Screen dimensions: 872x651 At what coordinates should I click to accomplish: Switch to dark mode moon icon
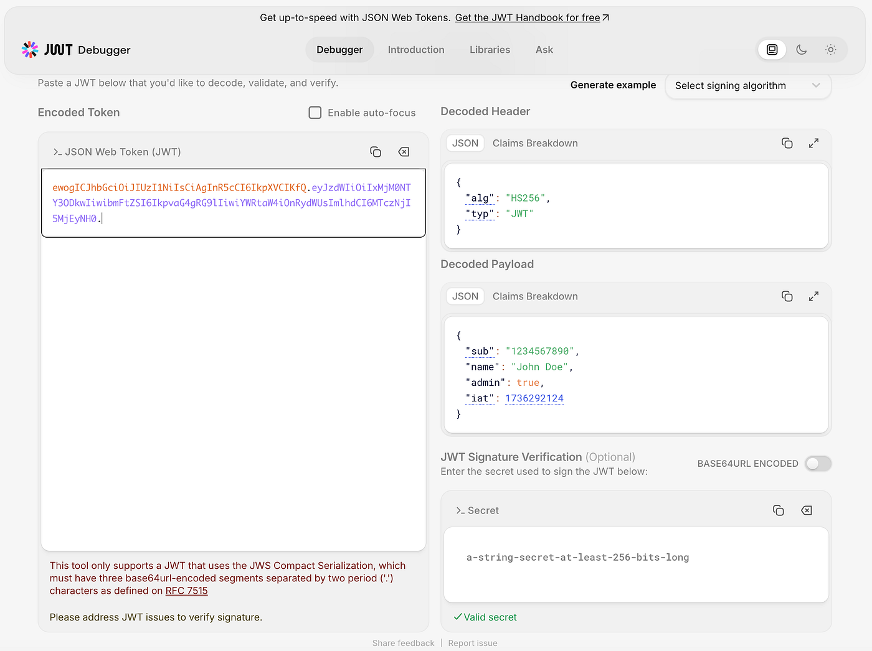tap(802, 50)
